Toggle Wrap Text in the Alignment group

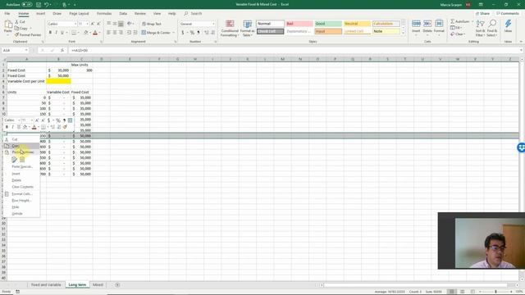pyautogui.click(x=151, y=24)
